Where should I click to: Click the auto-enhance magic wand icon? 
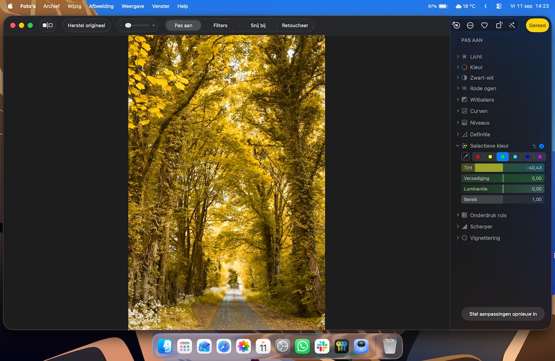coord(512,25)
